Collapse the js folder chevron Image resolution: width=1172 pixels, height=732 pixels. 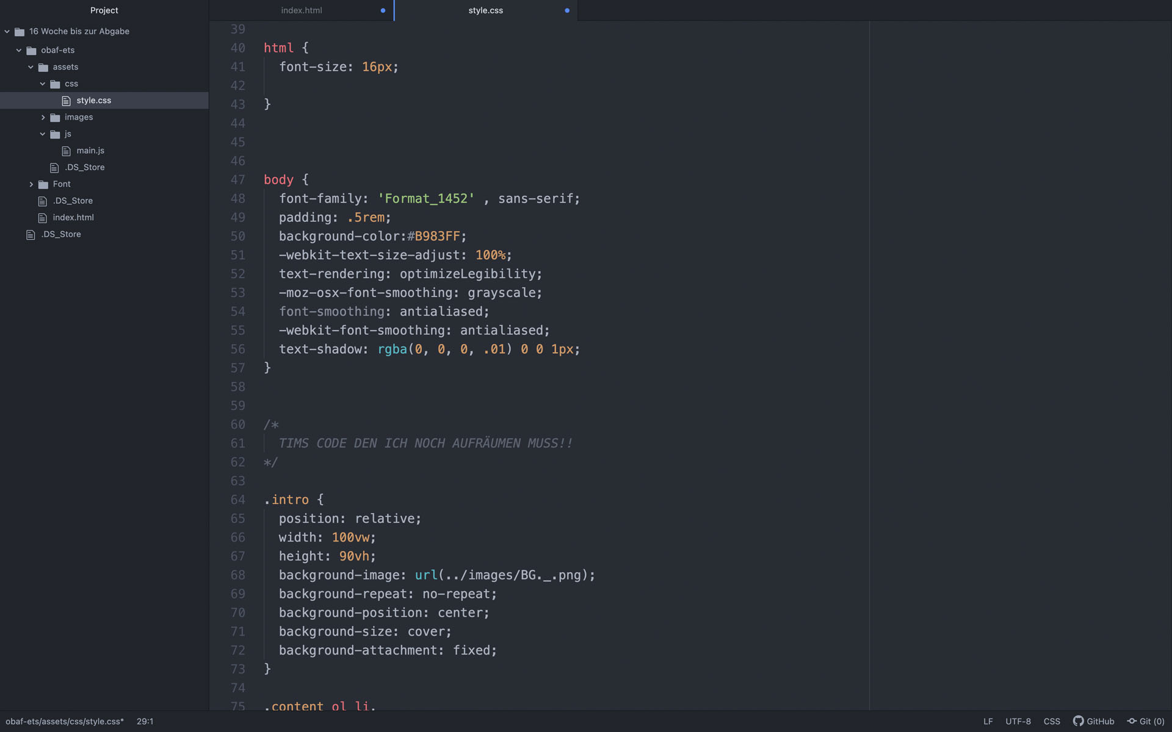[43, 134]
